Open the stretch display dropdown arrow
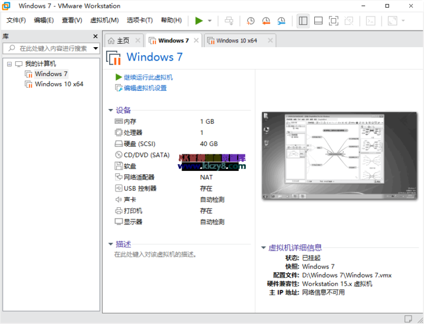This screenshot has height=324, width=424. pos(403,21)
